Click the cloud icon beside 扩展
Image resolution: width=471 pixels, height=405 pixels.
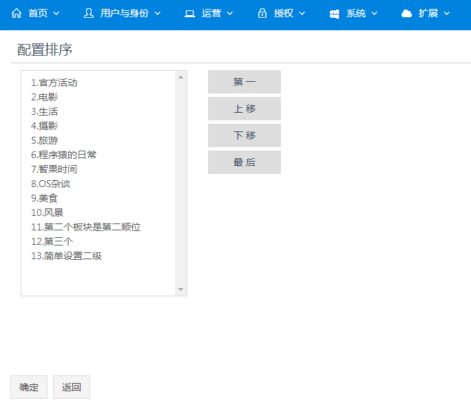[407, 14]
